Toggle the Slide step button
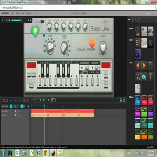 click(x=98, y=82)
